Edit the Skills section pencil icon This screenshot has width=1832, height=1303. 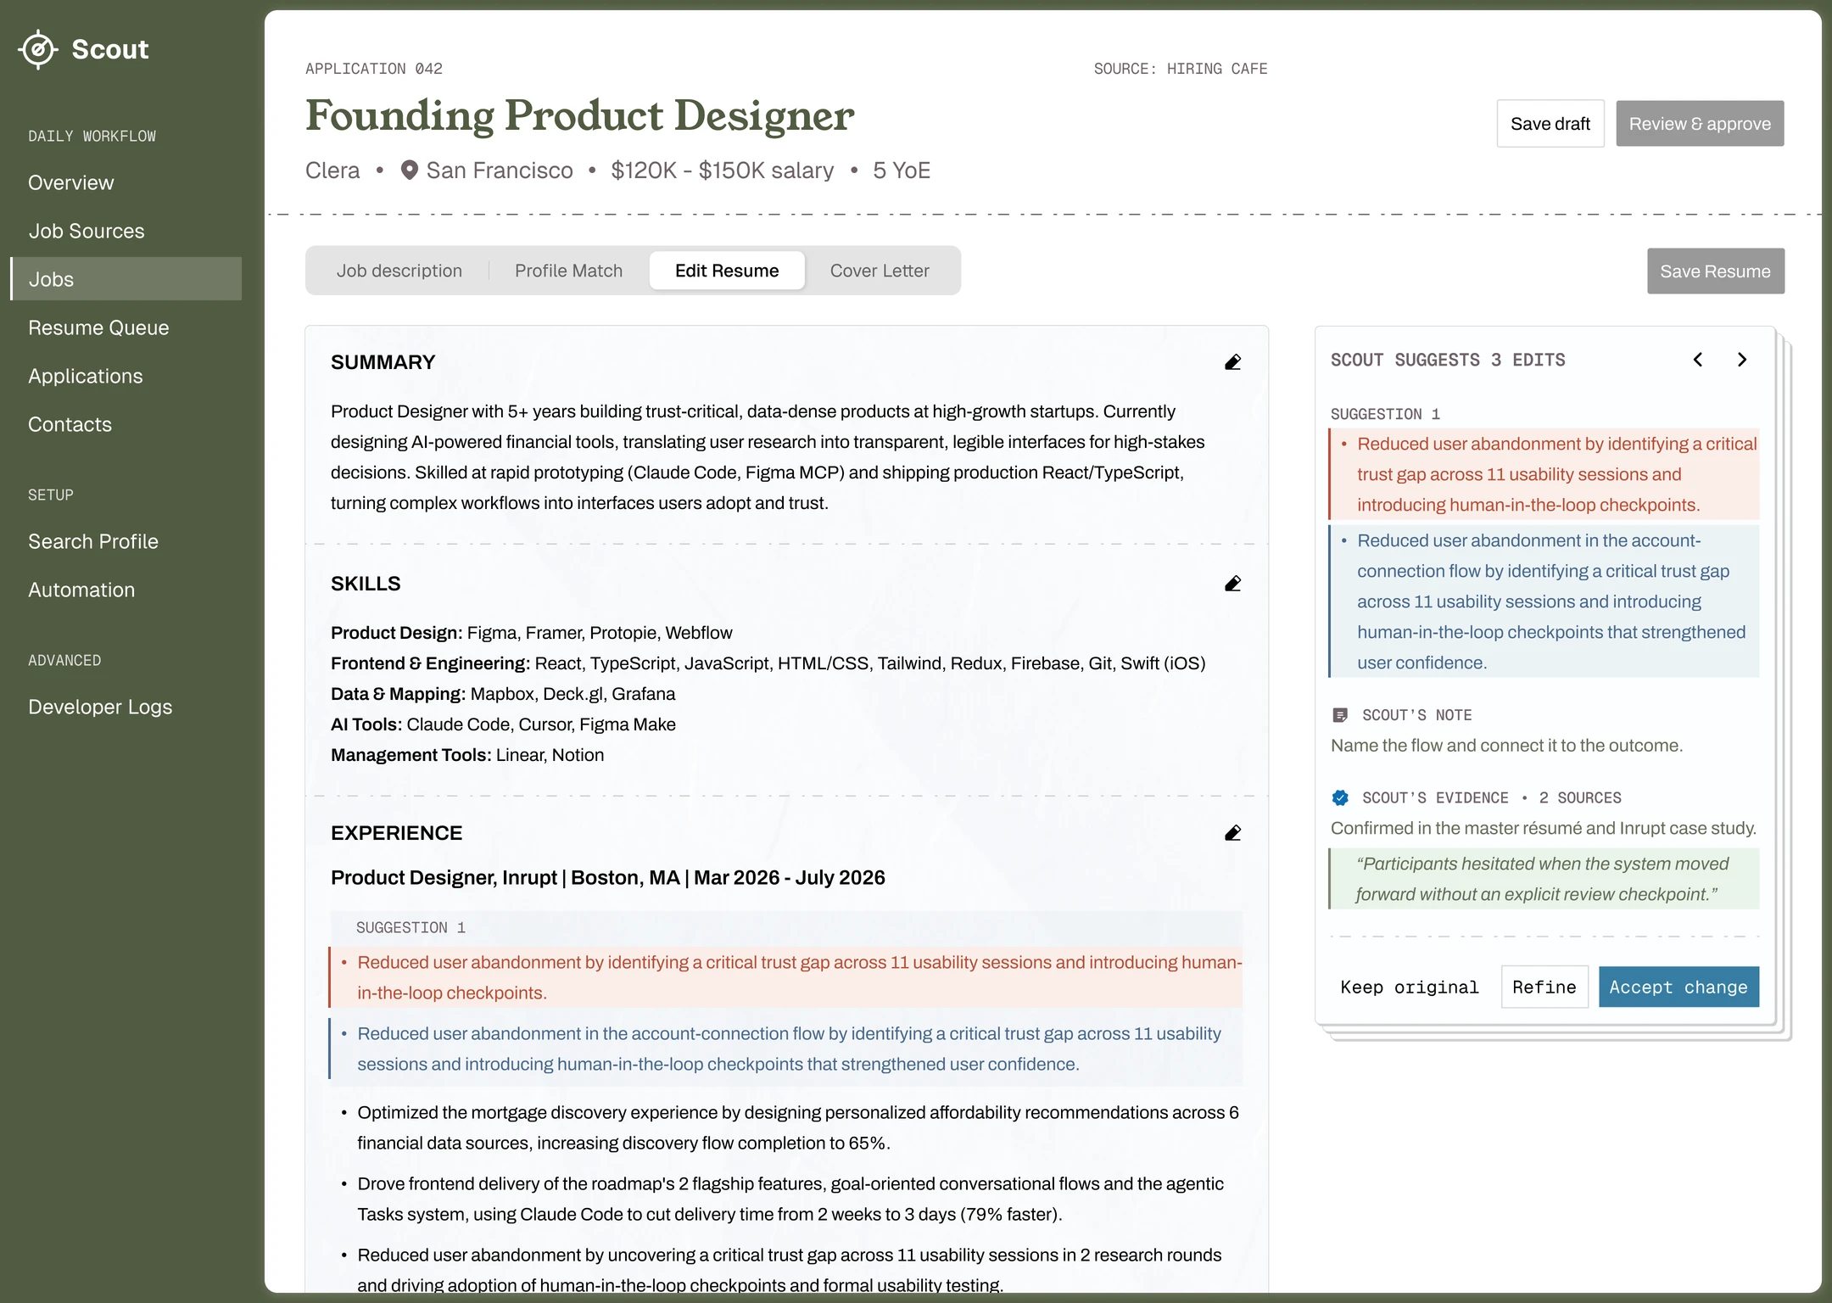pyautogui.click(x=1232, y=584)
